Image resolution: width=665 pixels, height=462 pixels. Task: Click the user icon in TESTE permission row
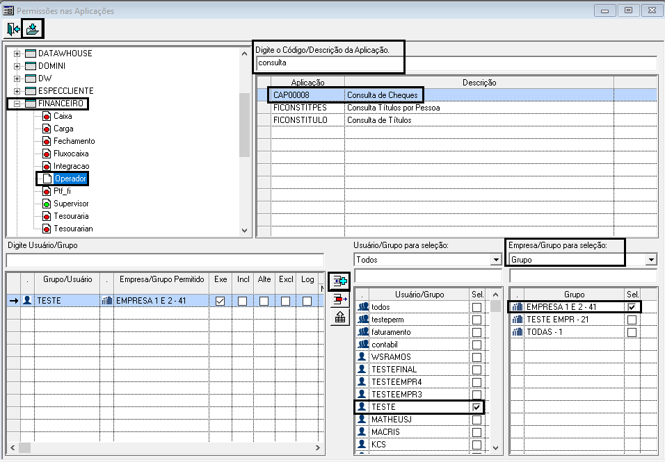27,300
